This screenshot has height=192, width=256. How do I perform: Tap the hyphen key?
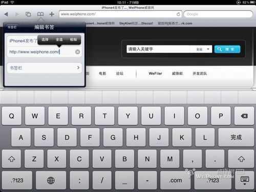(147, 180)
